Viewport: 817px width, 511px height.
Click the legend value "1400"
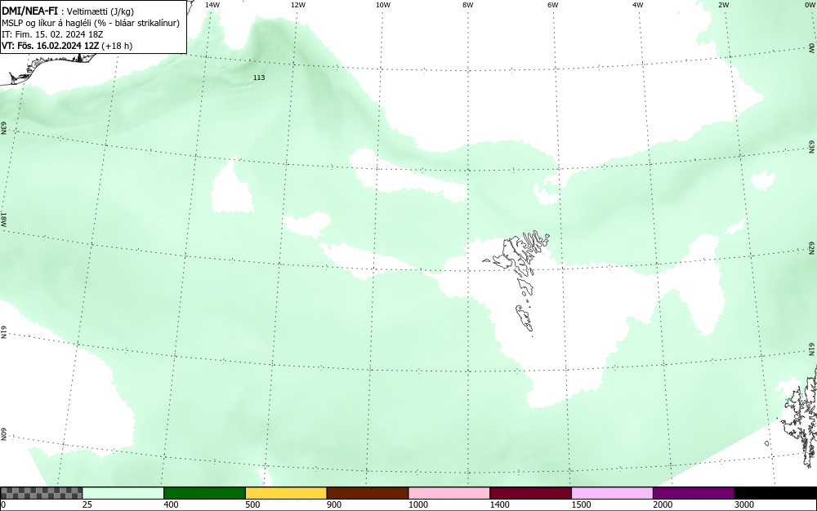click(500, 504)
